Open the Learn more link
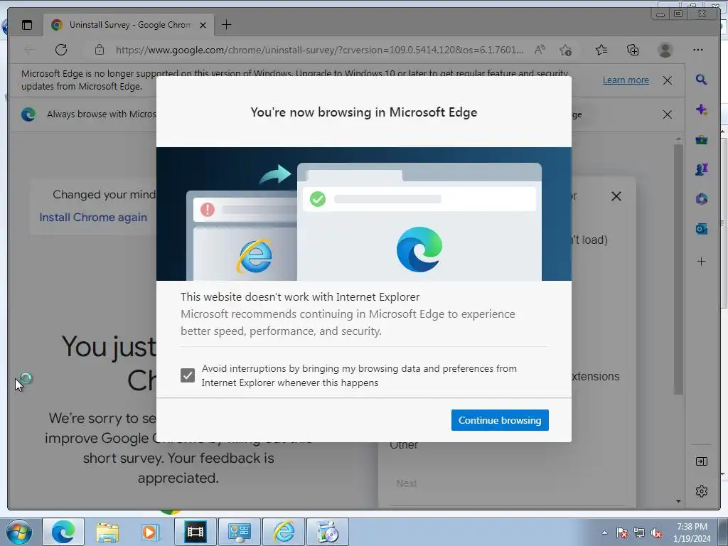728x546 pixels. pyautogui.click(x=626, y=80)
